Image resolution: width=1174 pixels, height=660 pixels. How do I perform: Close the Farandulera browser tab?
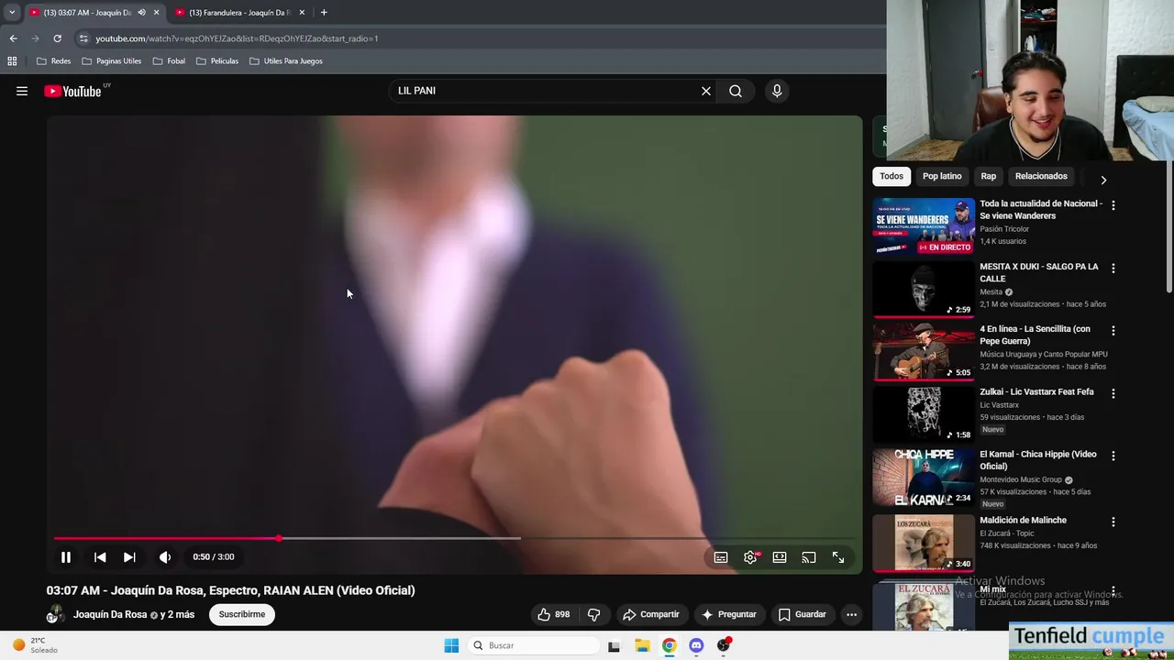302,13
